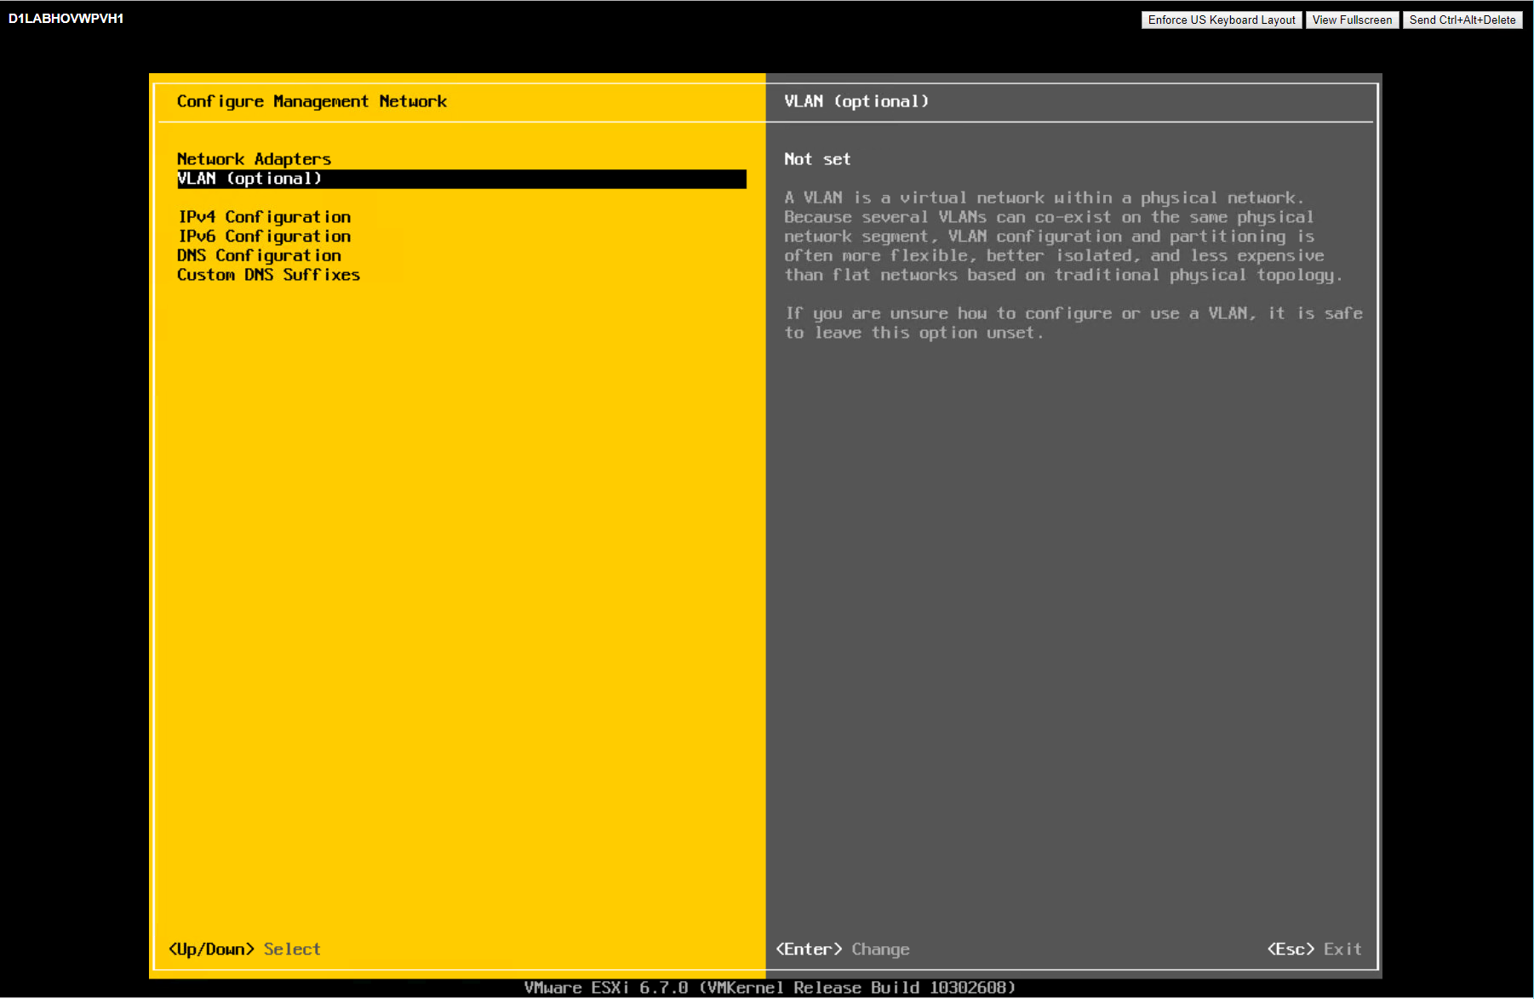Click the "Not set" VLAN value

click(816, 159)
